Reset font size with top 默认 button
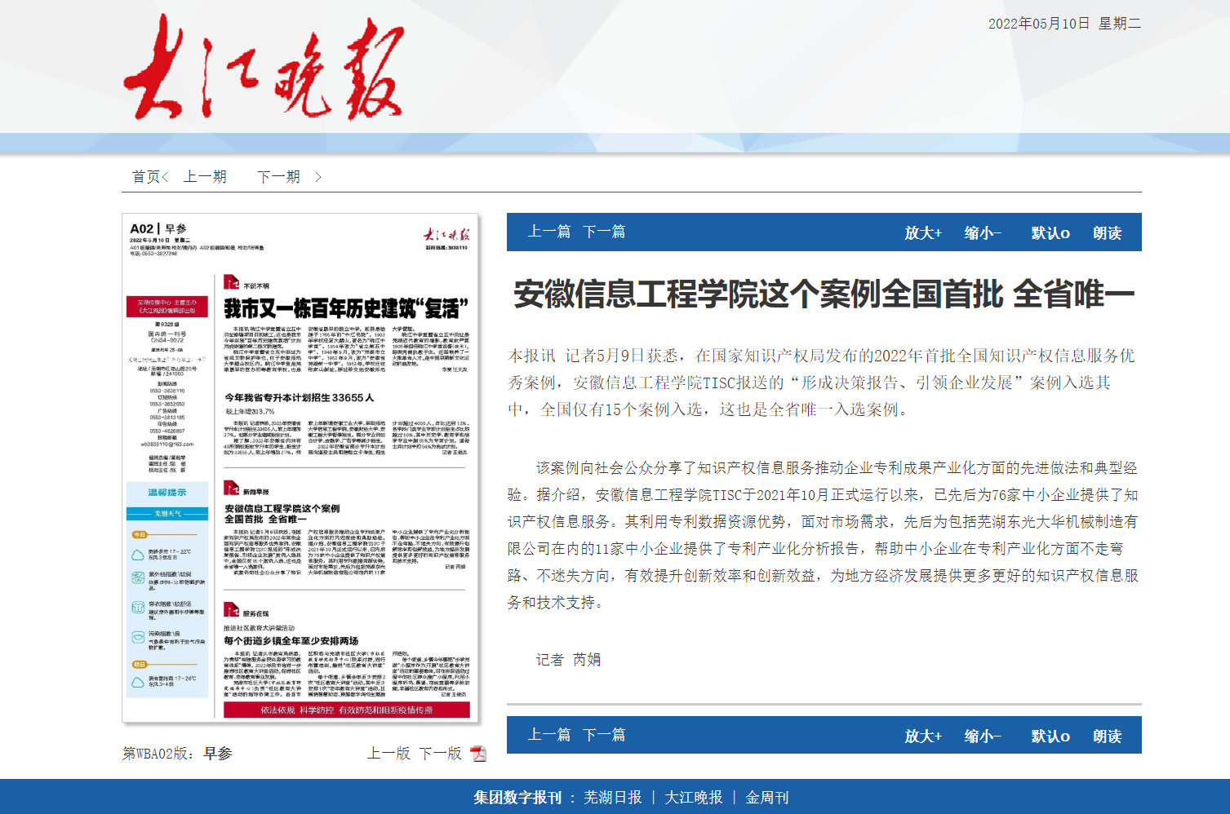Screen dimensions: 1230x814 (x=1050, y=233)
